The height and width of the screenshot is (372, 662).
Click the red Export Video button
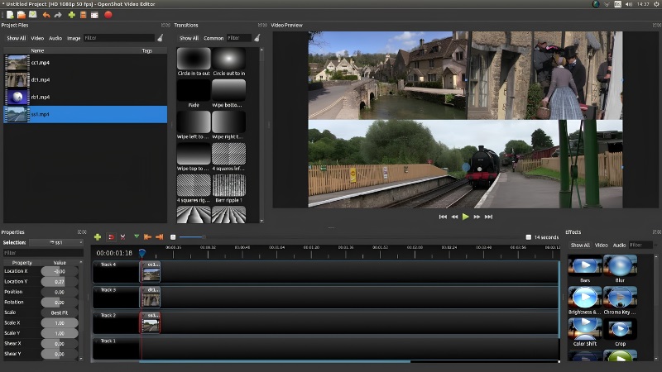coord(108,15)
